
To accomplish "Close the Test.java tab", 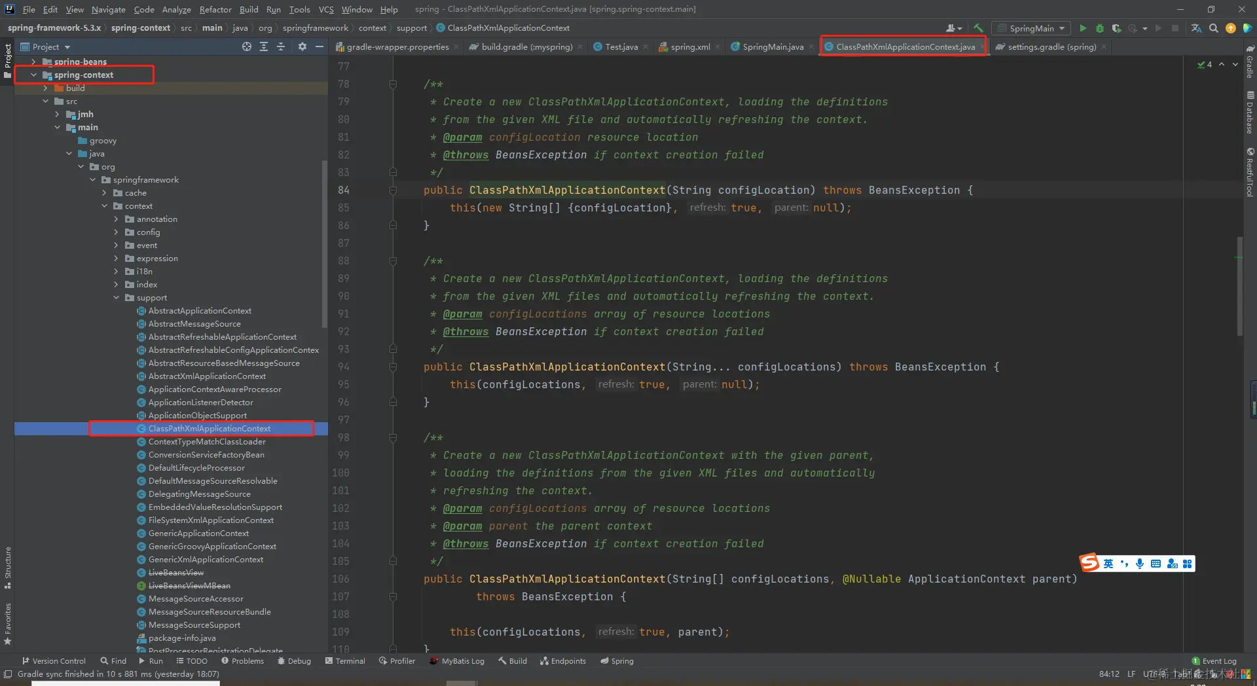I will (x=646, y=46).
